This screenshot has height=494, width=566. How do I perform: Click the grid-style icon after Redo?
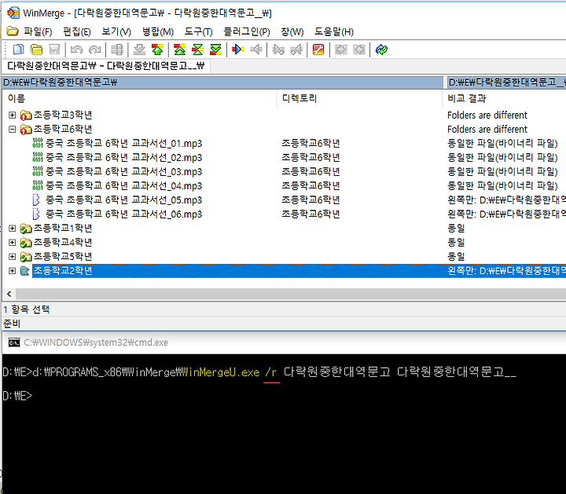coord(117,49)
